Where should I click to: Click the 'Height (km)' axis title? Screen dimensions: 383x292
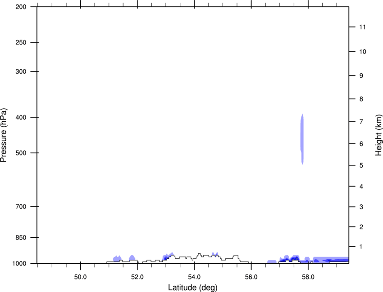(378, 135)
